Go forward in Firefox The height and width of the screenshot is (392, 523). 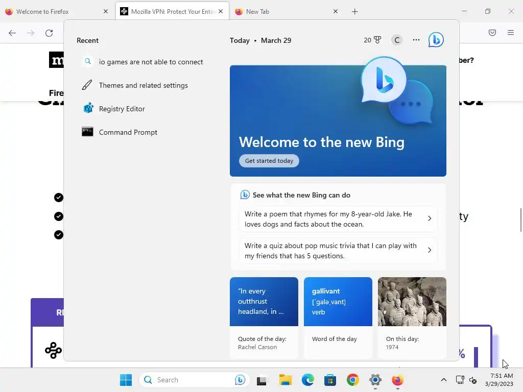click(x=31, y=33)
